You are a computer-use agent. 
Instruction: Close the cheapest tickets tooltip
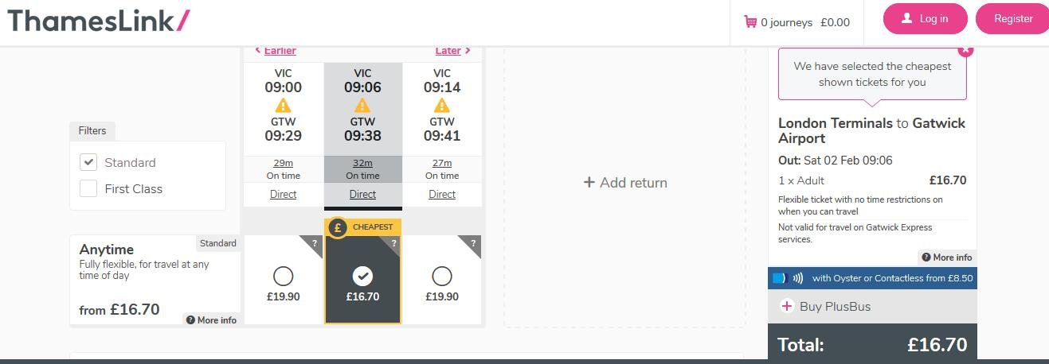(x=965, y=50)
